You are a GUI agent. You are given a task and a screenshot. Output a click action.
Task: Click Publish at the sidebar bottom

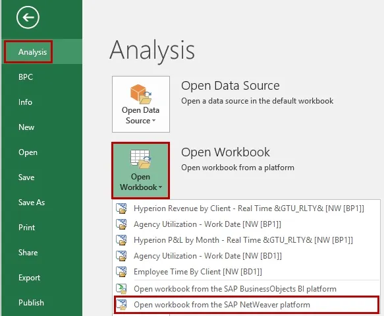[31, 303]
